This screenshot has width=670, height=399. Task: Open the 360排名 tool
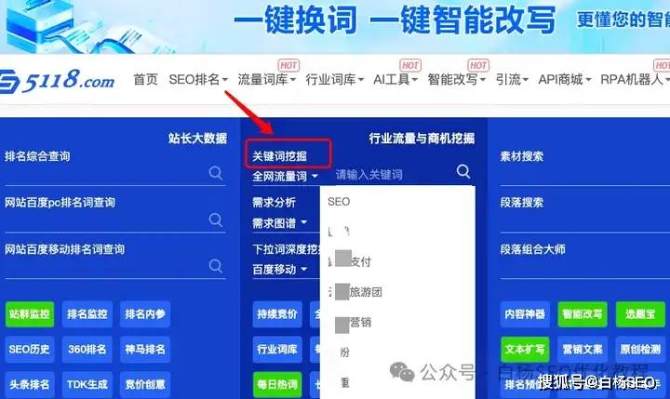(87, 350)
